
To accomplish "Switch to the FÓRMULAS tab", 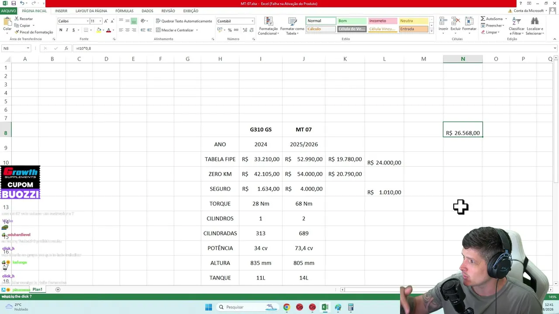I will [x=124, y=11].
